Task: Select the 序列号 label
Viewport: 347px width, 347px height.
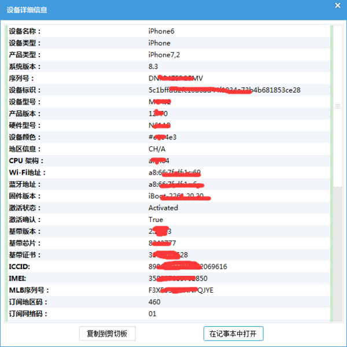Action: (21, 78)
